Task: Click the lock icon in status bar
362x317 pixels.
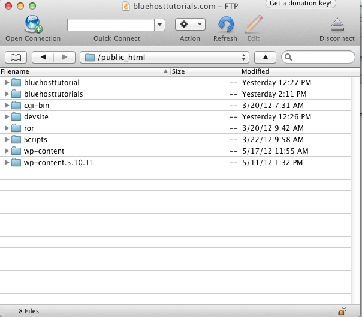Action: point(342,311)
